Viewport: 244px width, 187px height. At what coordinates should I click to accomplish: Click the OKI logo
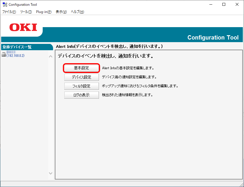(x=23, y=28)
